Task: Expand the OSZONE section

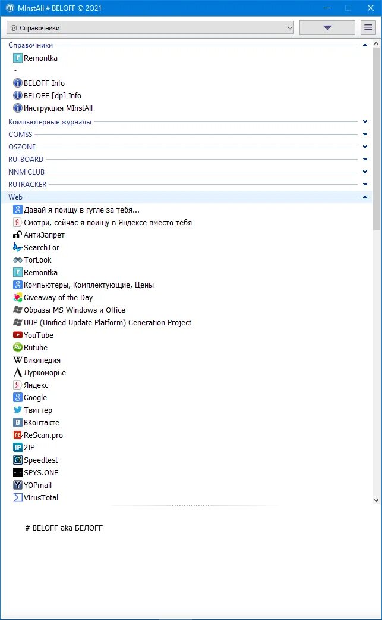Action: point(365,147)
